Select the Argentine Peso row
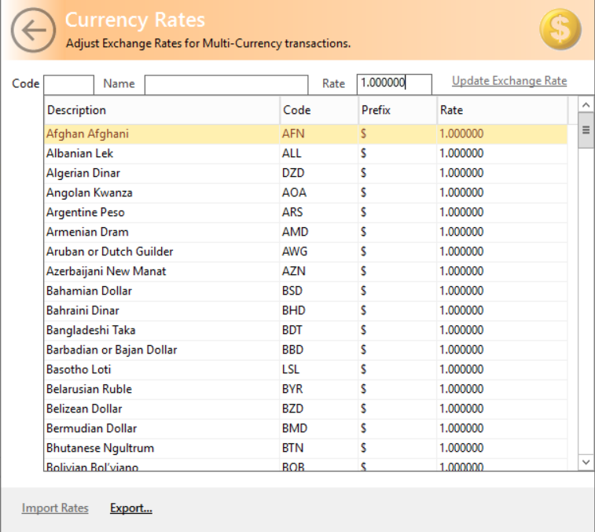595x532 pixels. (306, 212)
